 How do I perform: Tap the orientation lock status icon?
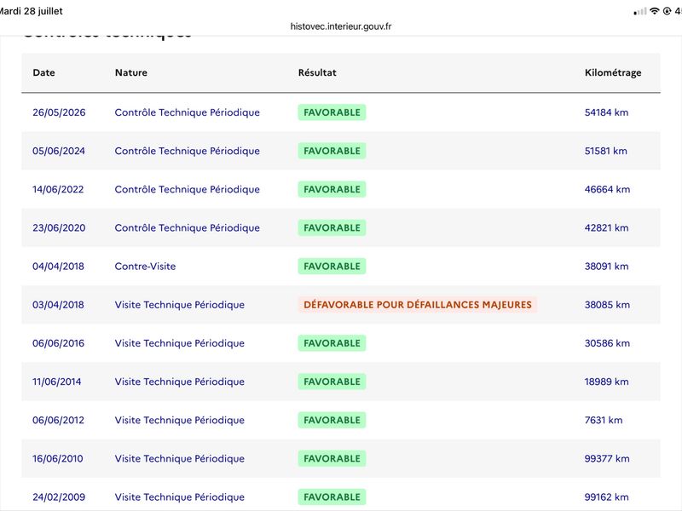(667, 11)
